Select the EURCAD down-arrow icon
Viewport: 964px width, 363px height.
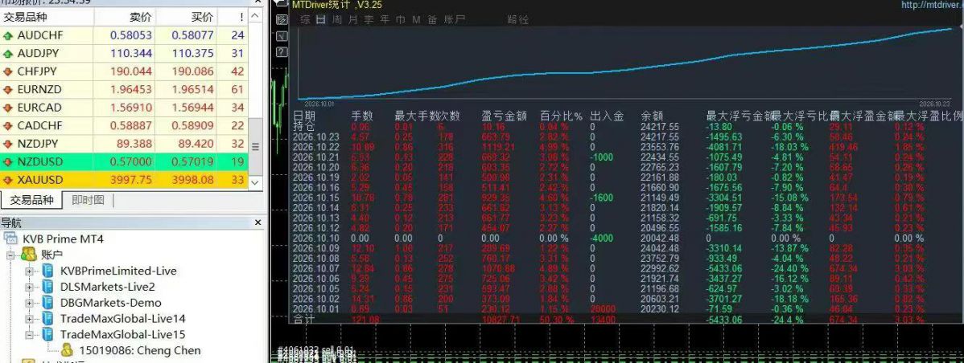coord(8,108)
